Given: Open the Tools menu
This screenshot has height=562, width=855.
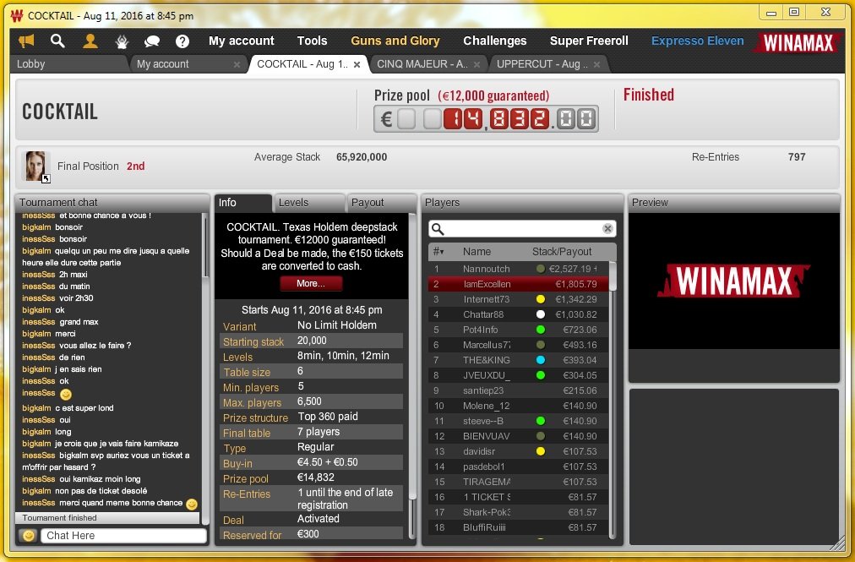Looking at the screenshot, I should (x=312, y=41).
